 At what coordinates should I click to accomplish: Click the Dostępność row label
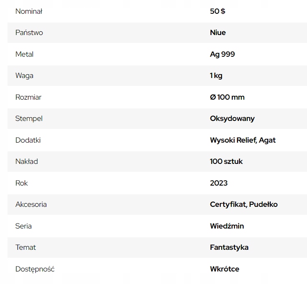click(35, 269)
